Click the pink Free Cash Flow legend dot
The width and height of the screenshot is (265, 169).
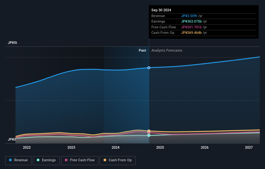66,160
